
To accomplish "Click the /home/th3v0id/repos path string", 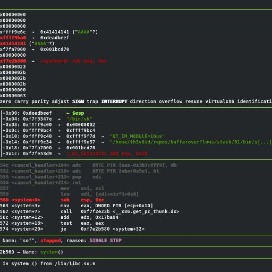I will click(191, 142).
